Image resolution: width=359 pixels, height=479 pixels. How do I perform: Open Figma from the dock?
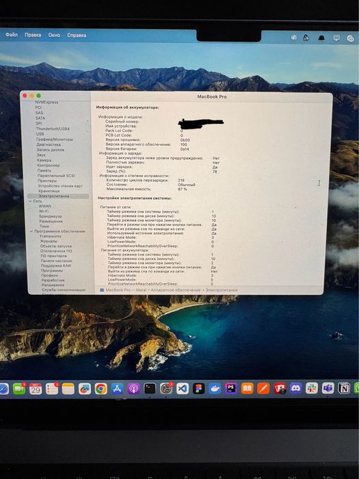pos(198,389)
